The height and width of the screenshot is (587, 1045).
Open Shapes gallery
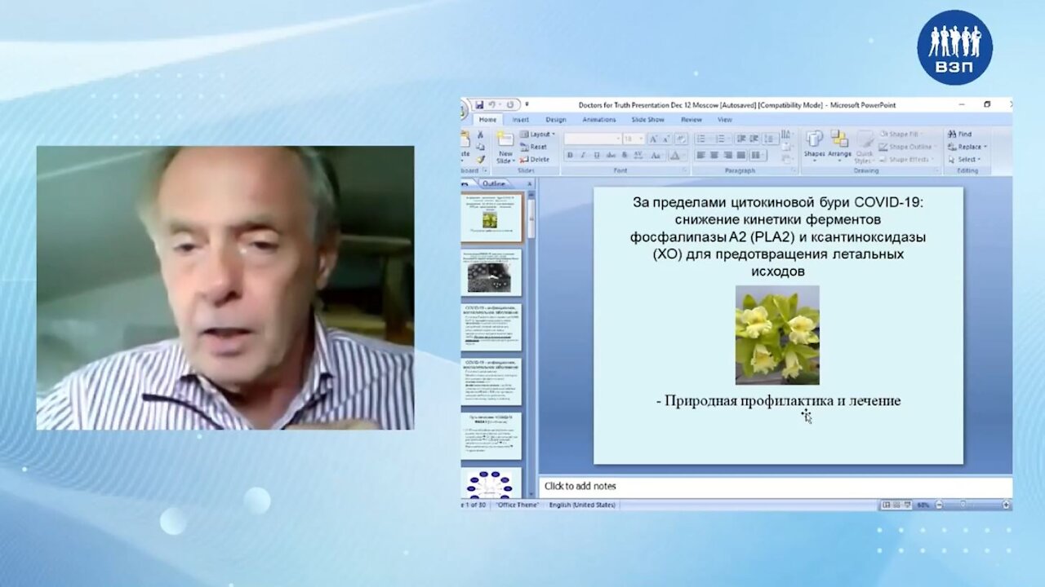[x=814, y=145]
